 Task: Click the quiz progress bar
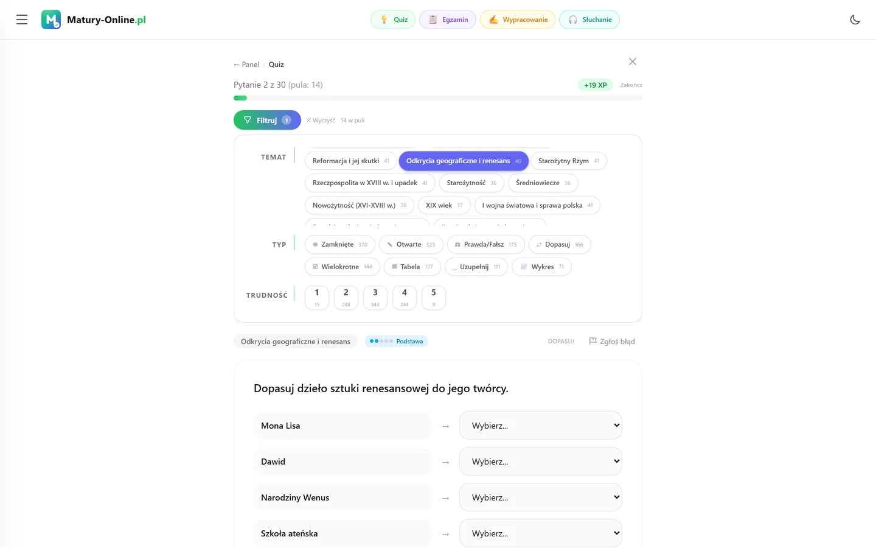coord(438,98)
